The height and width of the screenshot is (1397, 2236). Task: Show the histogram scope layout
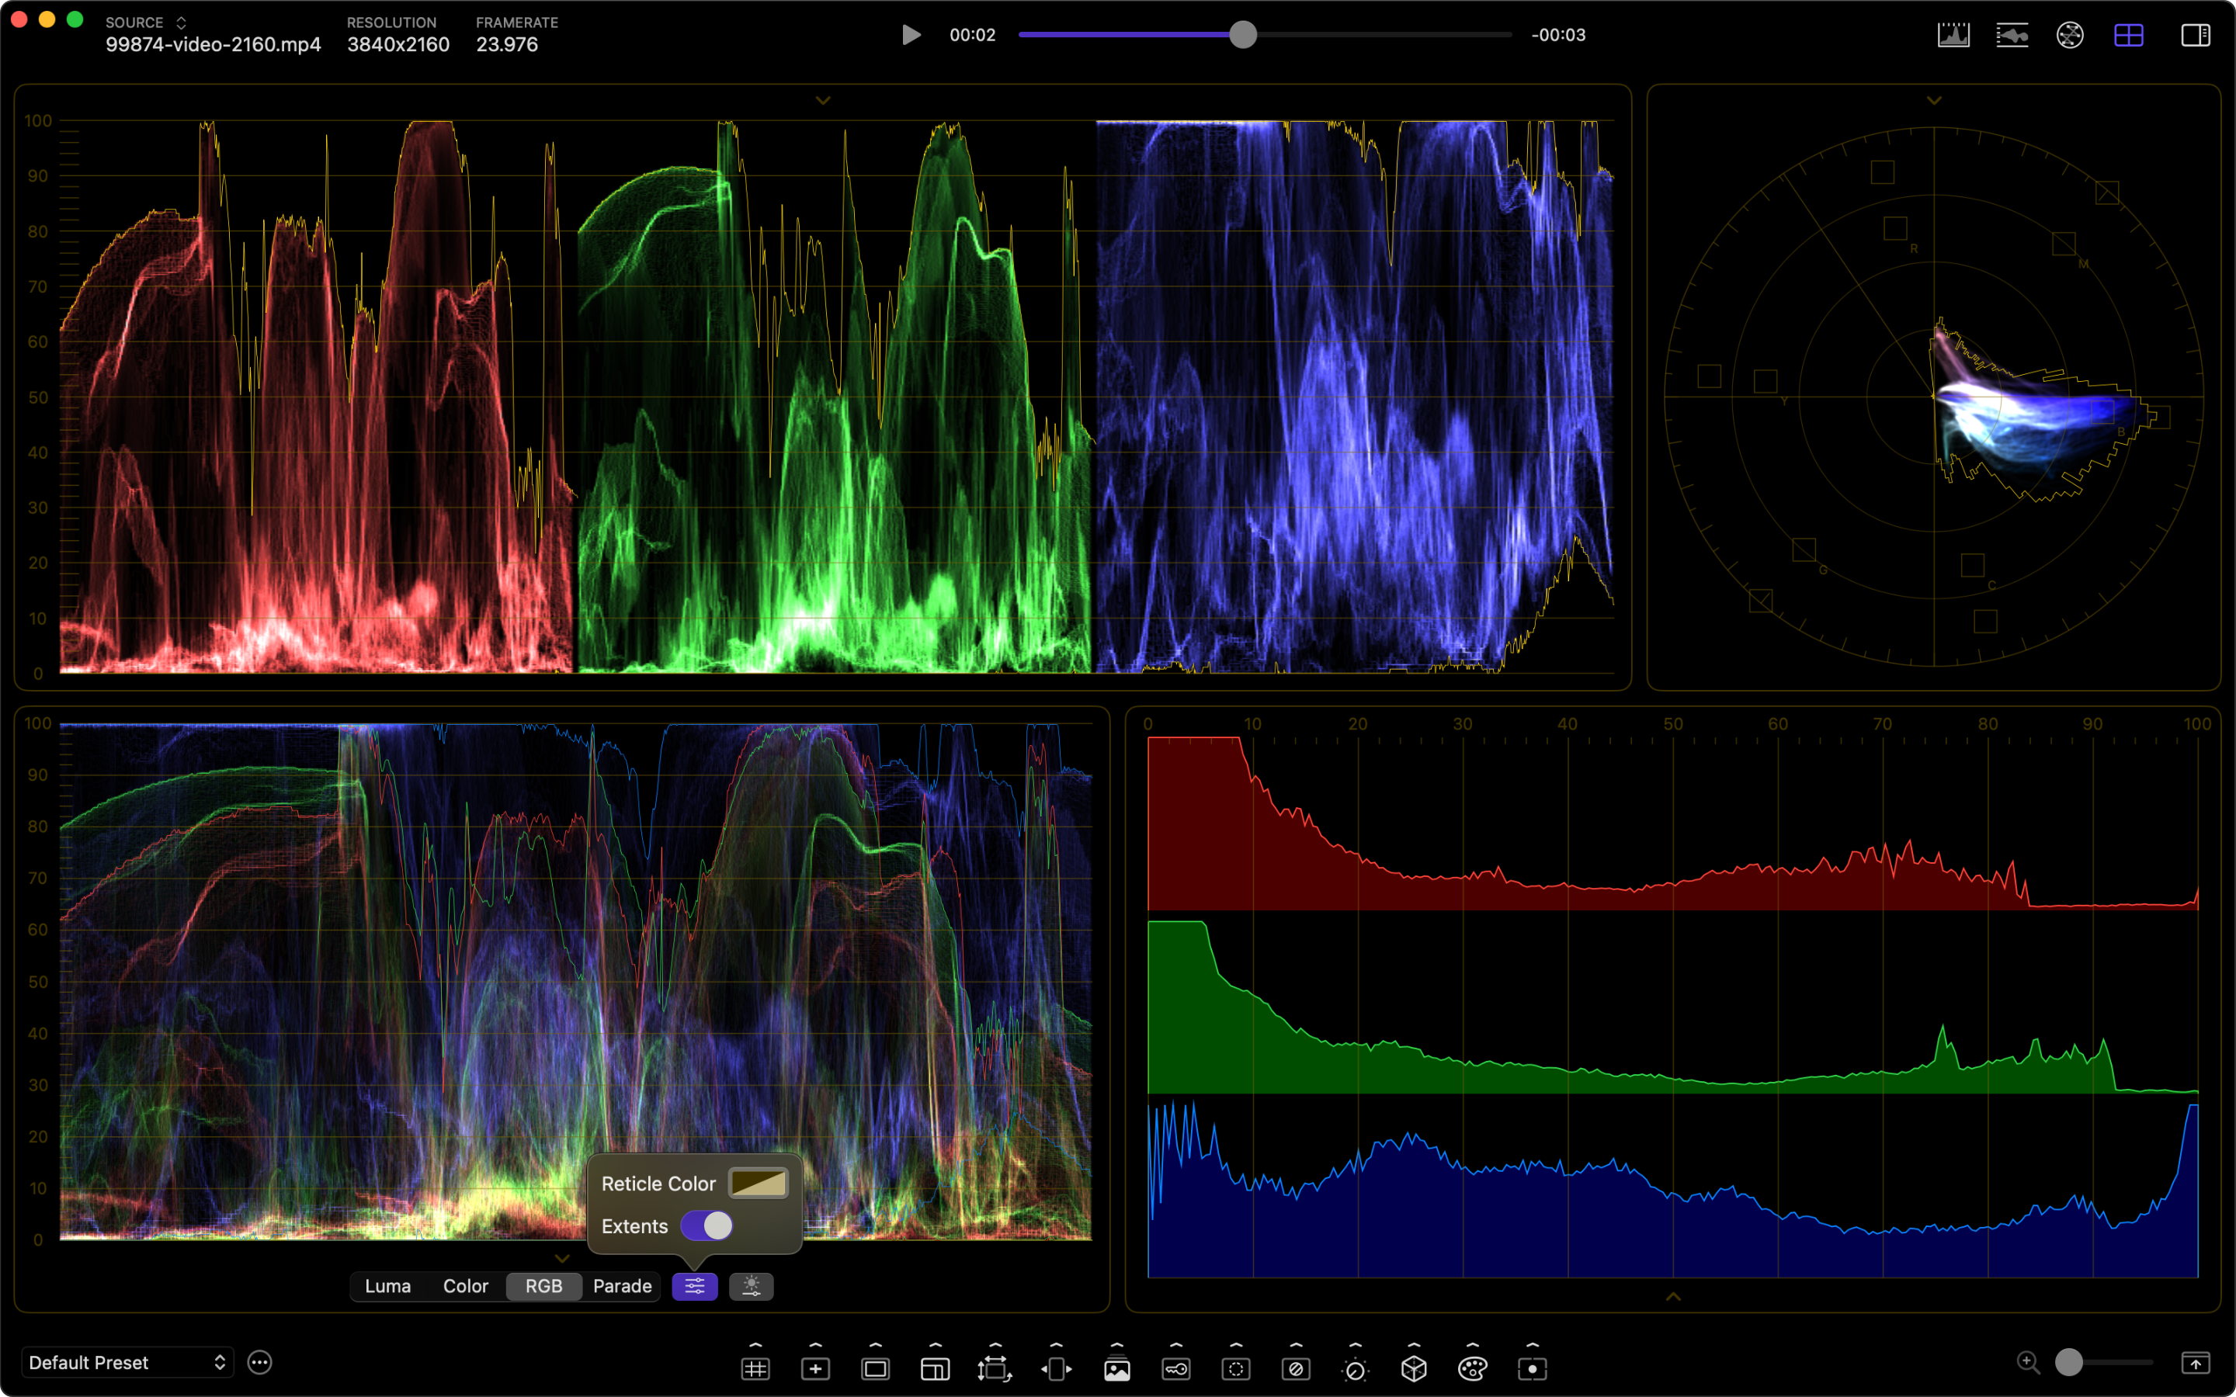pos(1953,35)
